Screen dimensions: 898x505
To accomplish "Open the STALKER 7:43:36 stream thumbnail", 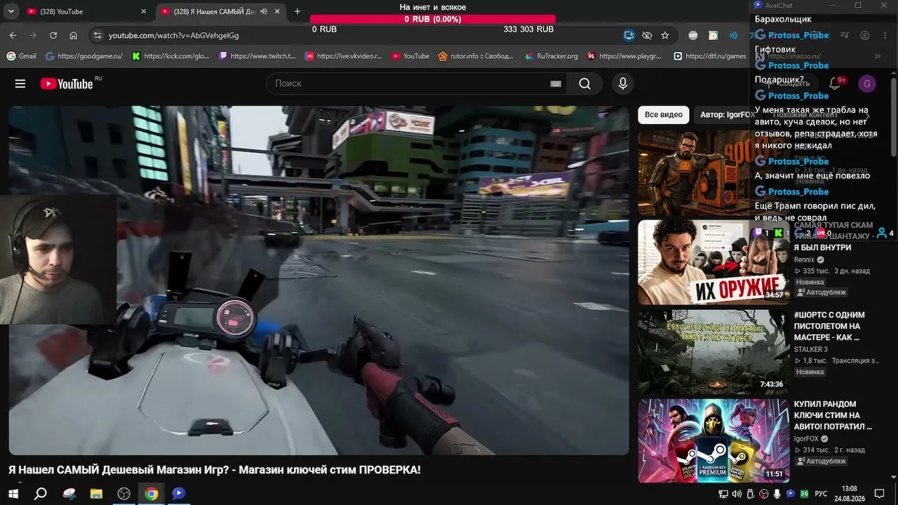I will [x=713, y=352].
